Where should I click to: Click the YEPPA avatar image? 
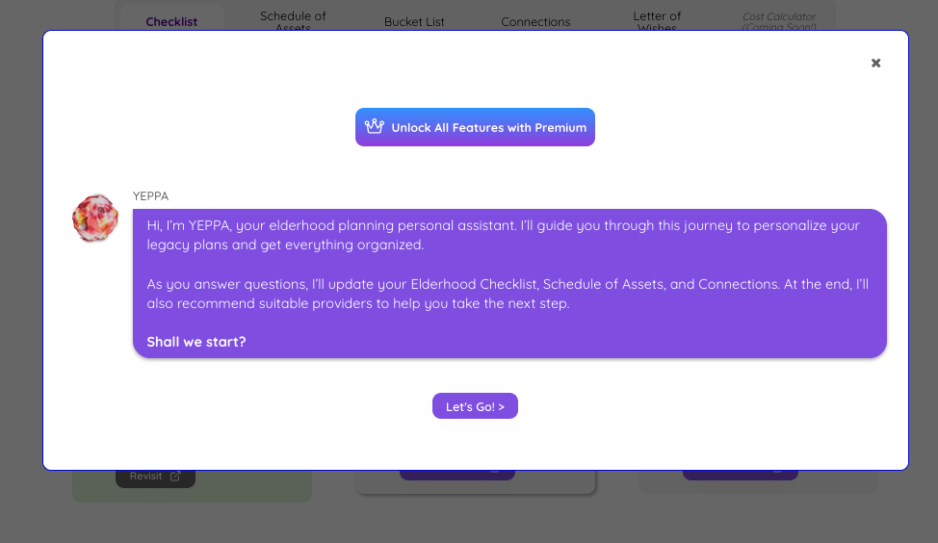click(95, 219)
